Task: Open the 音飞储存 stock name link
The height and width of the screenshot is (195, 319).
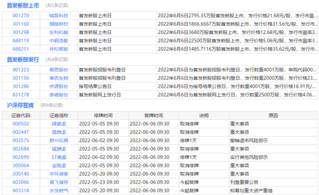Action: pyautogui.click(x=59, y=182)
